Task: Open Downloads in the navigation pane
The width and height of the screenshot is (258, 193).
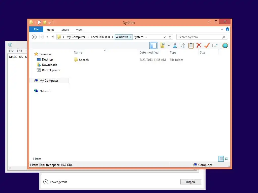Action: [x=49, y=65]
